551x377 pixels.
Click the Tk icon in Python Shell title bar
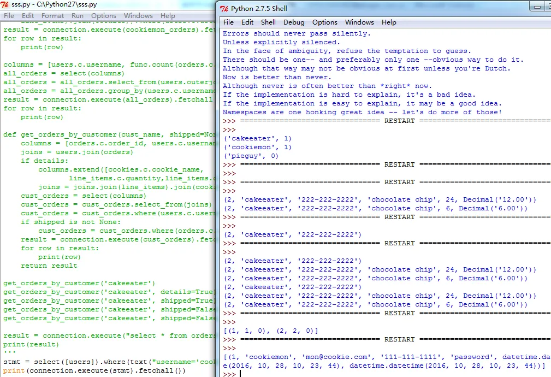tap(224, 9)
